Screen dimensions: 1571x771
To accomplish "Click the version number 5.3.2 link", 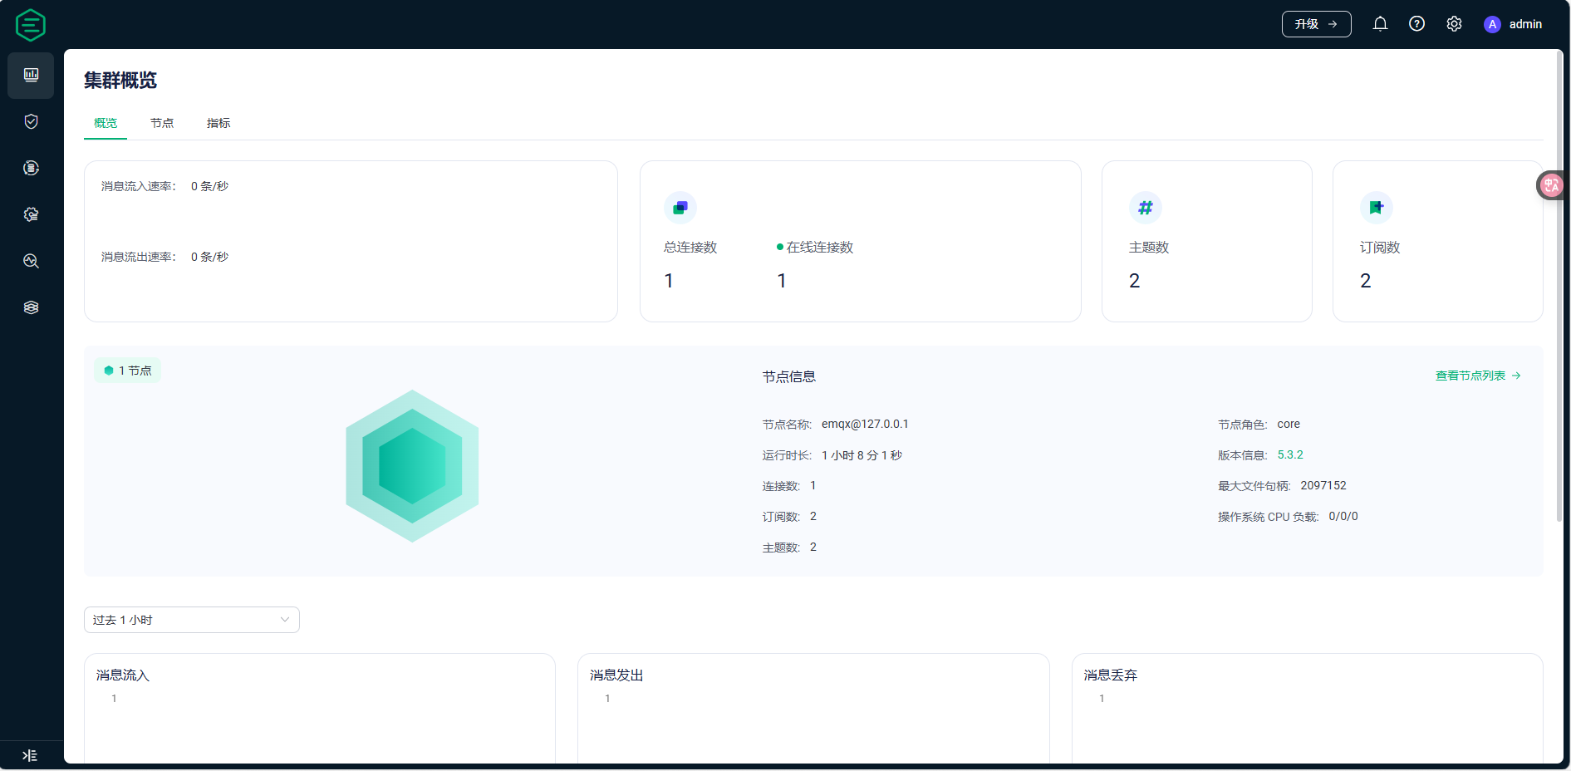I will pos(1290,454).
